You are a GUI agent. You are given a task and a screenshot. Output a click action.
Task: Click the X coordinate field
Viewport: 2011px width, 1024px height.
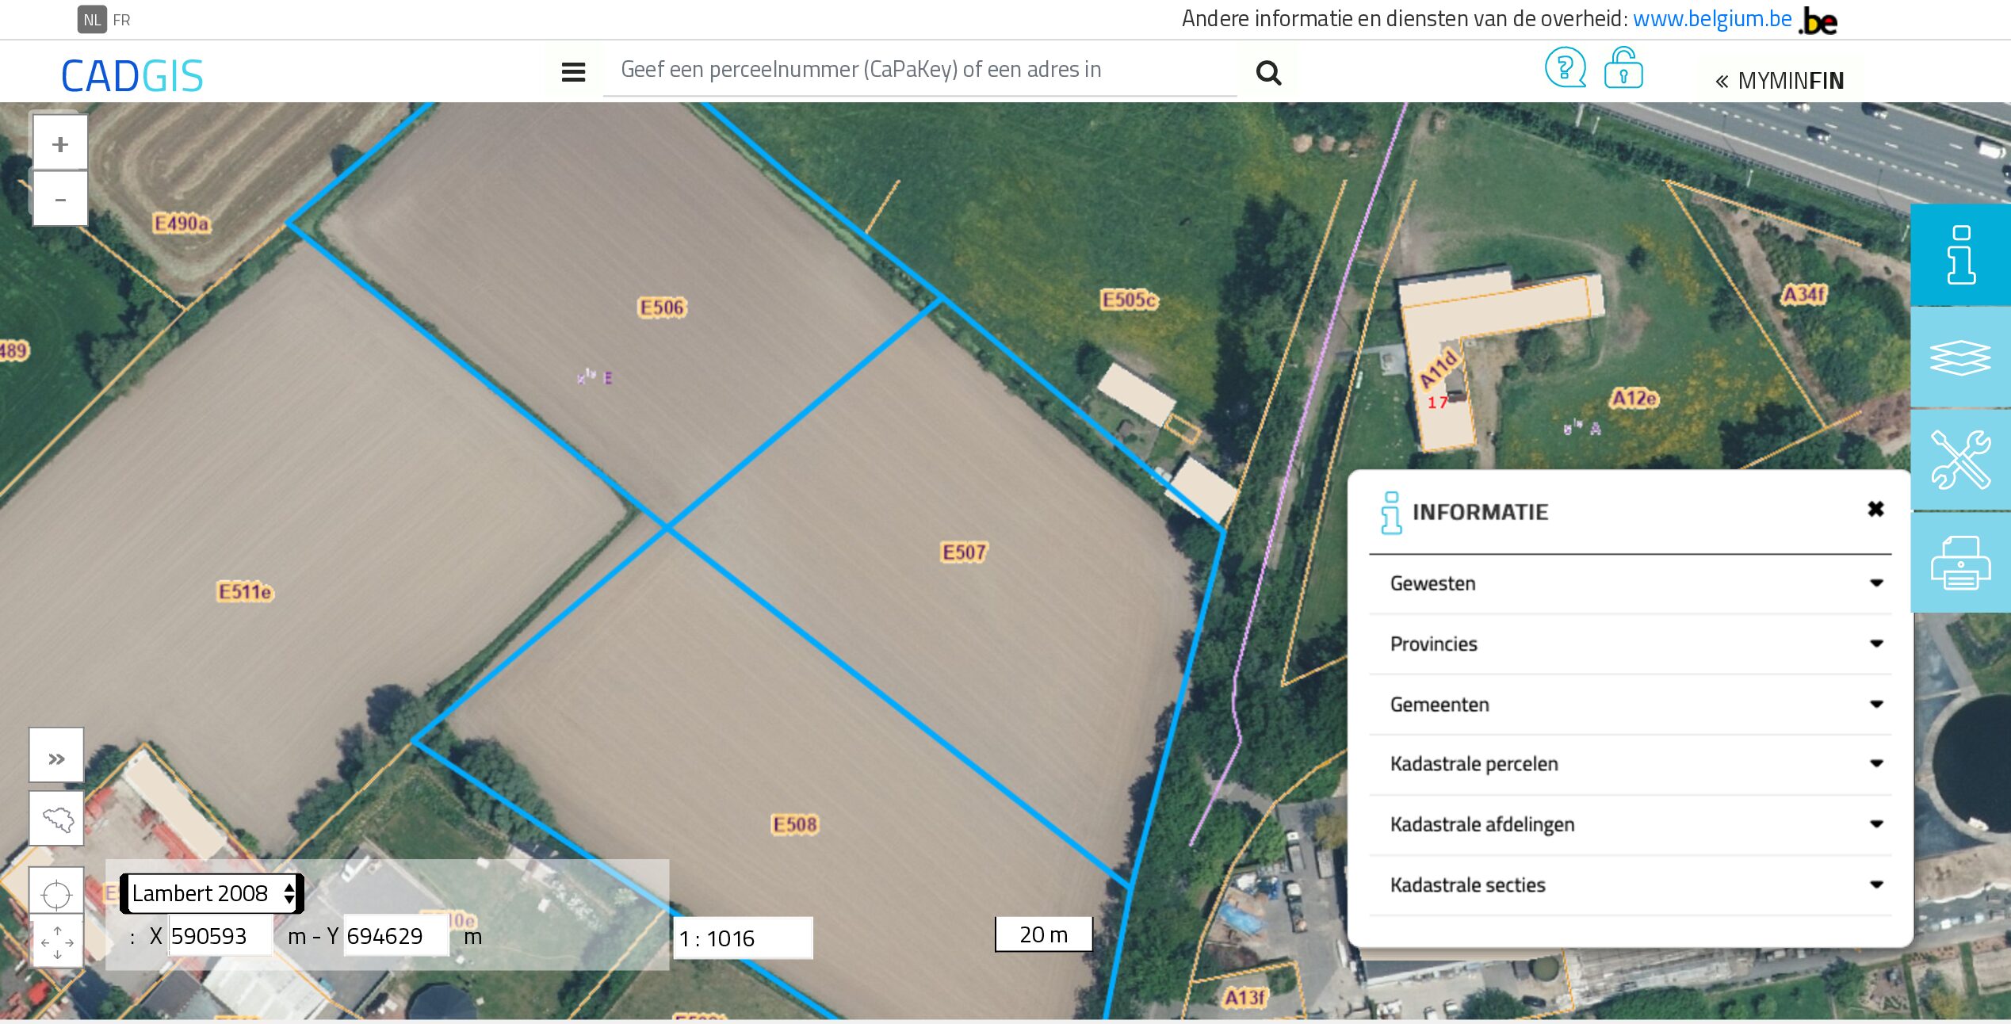tap(220, 936)
